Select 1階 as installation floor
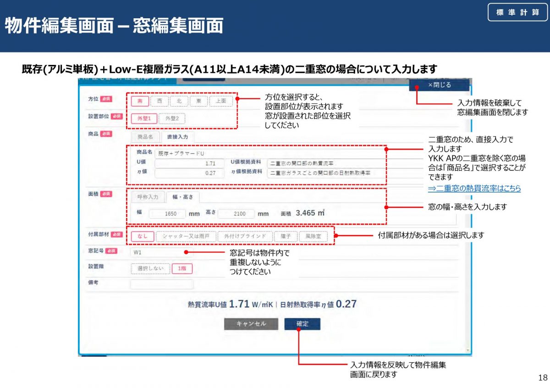Image resolution: width=550 pixels, height=388 pixels. (x=182, y=269)
